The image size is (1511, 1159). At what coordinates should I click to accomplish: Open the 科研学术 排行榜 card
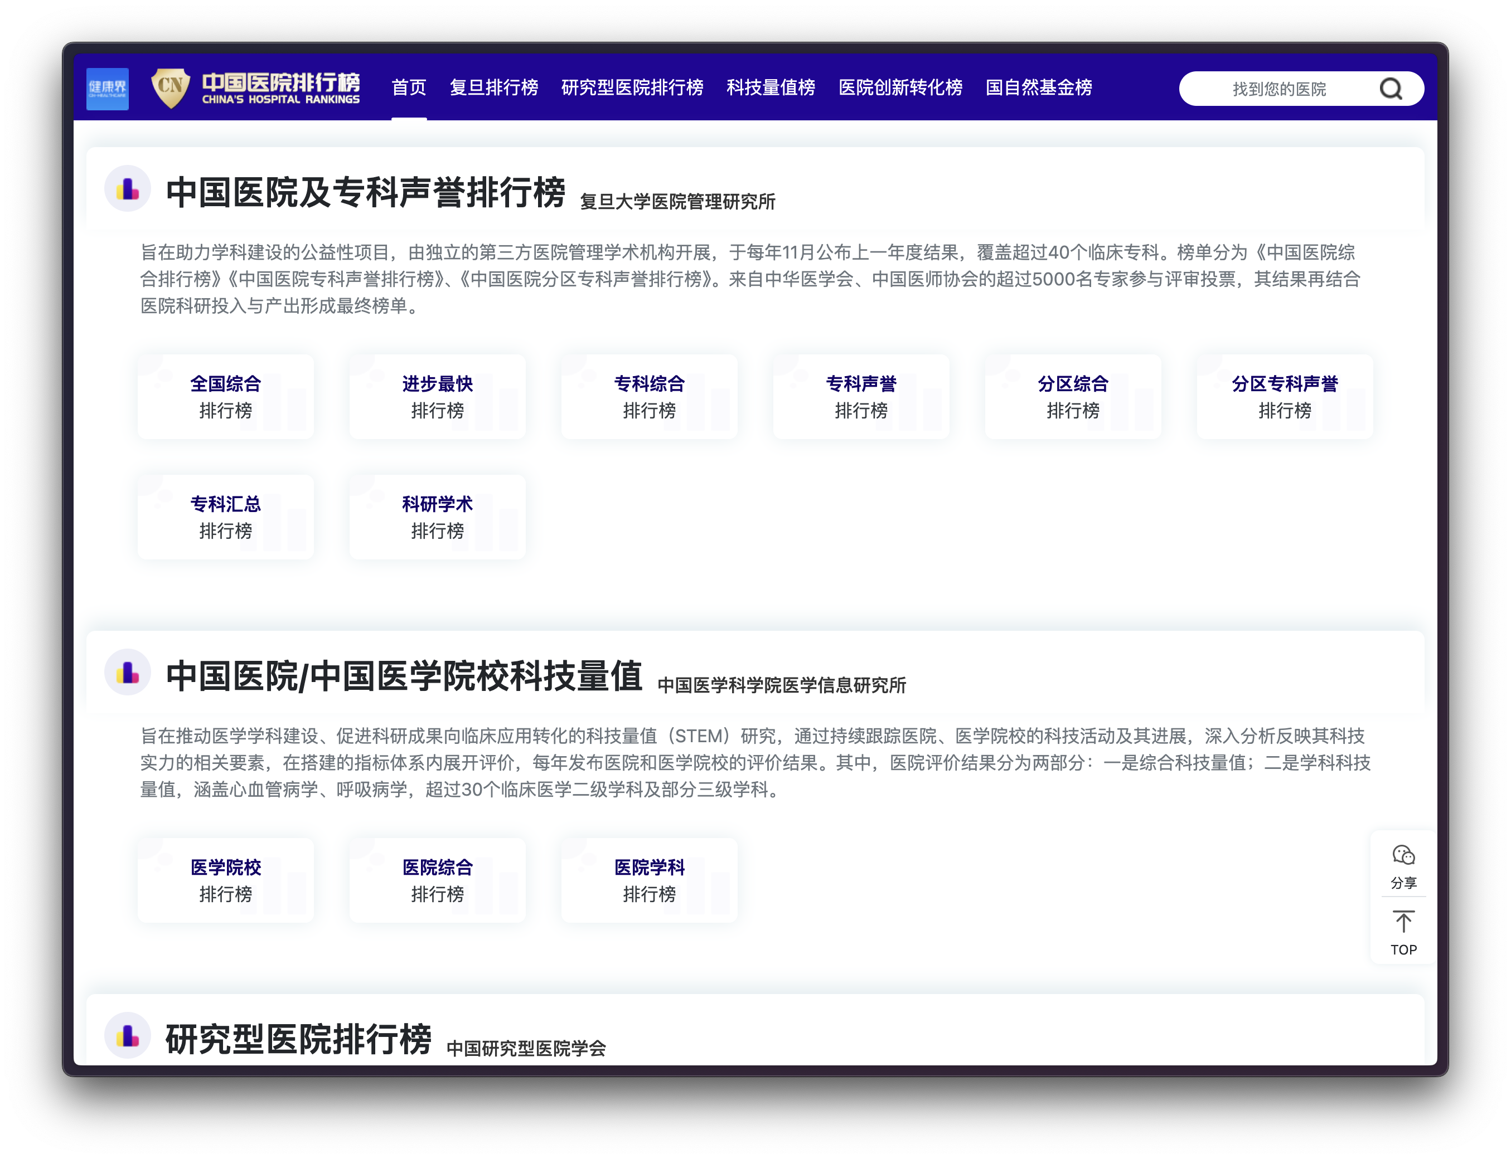tap(438, 517)
